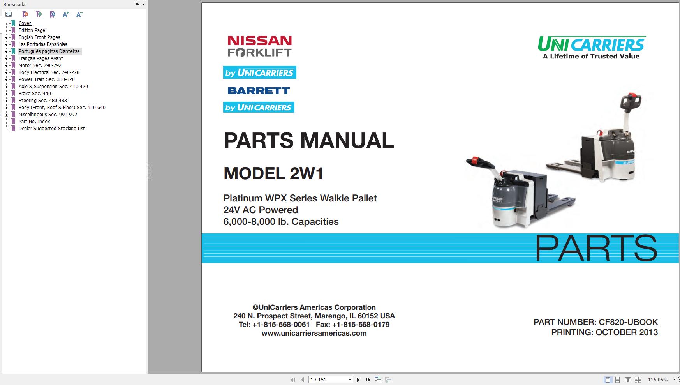Click the add new bookmark icon
The height and width of the screenshot is (385, 680).
point(39,14)
